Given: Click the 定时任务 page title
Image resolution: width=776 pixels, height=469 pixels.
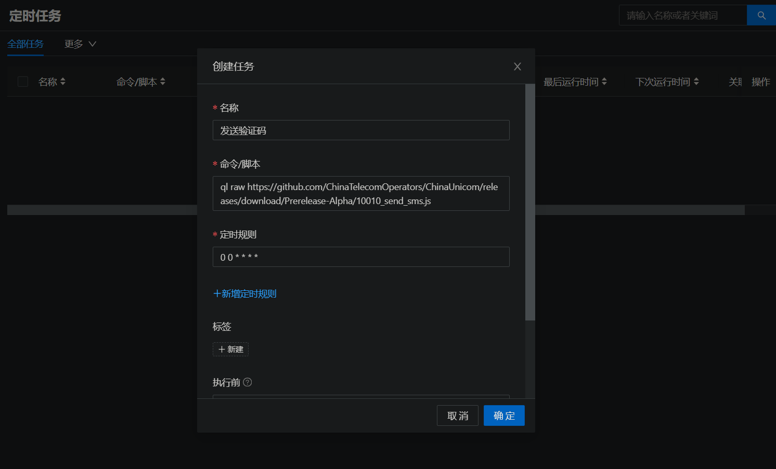Looking at the screenshot, I should point(35,16).
